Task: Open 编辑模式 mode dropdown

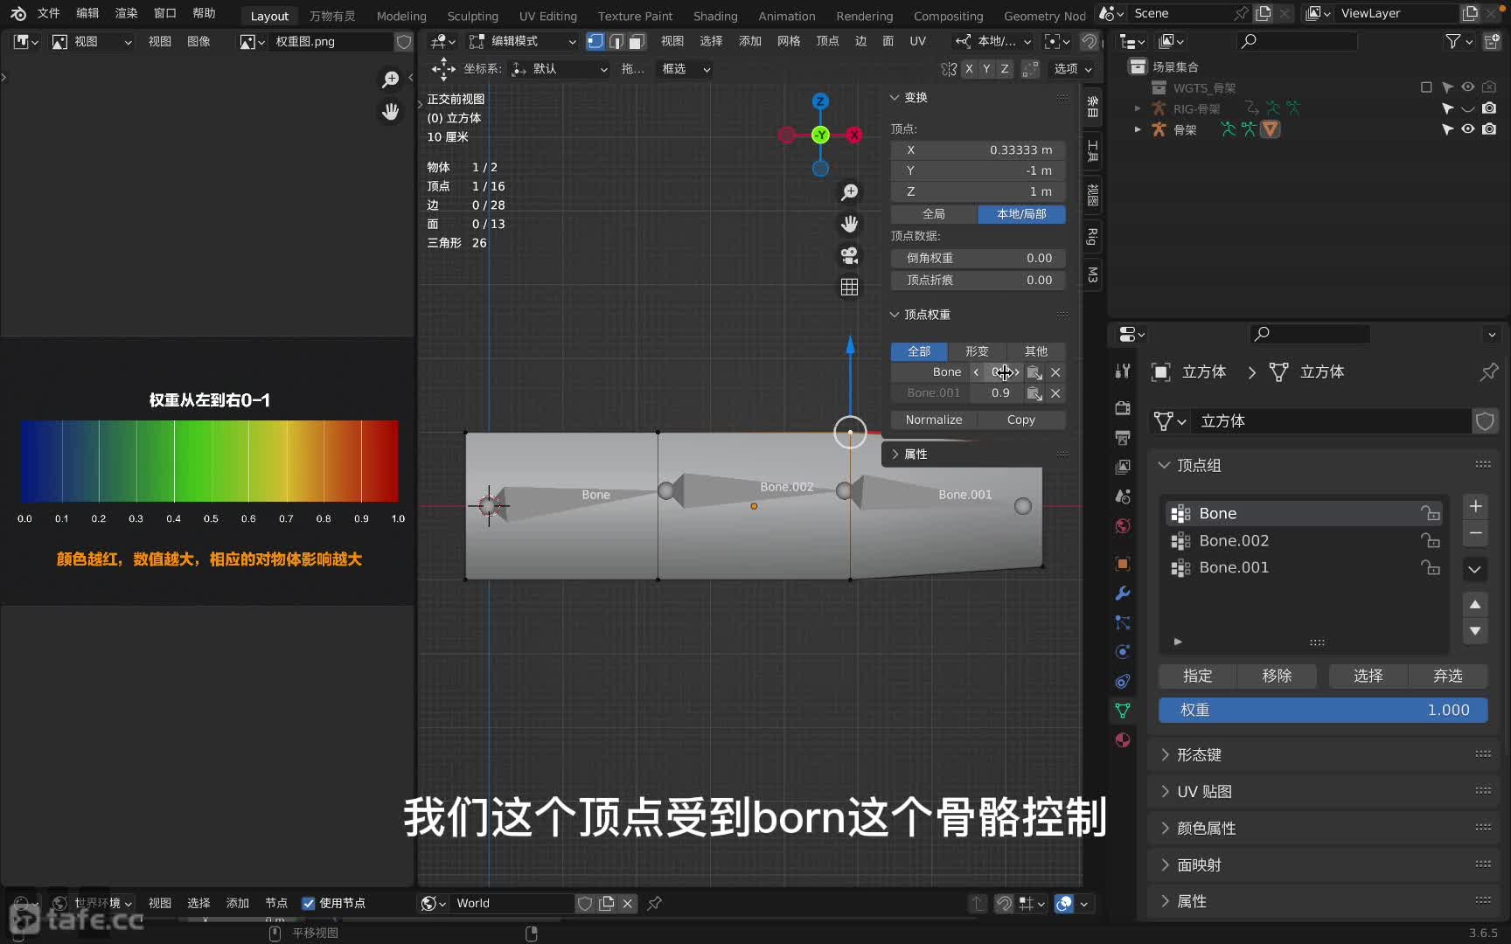Action: pyautogui.click(x=523, y=41)
